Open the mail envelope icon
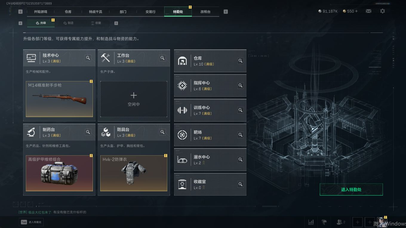This screenshot has height=228, width=406. click(x=369, y=11)
